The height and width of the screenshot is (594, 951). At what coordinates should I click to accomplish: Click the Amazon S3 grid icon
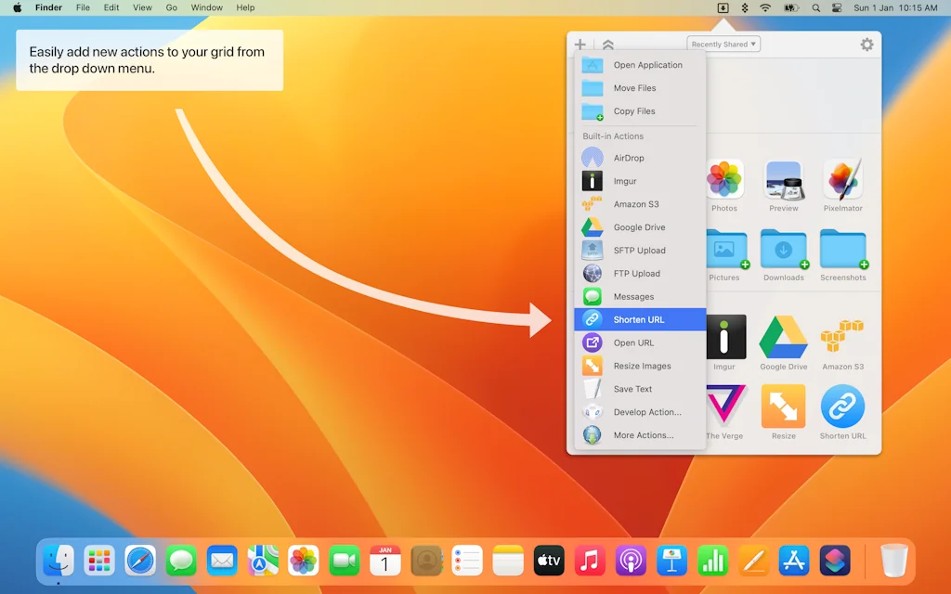pos(842,338)
